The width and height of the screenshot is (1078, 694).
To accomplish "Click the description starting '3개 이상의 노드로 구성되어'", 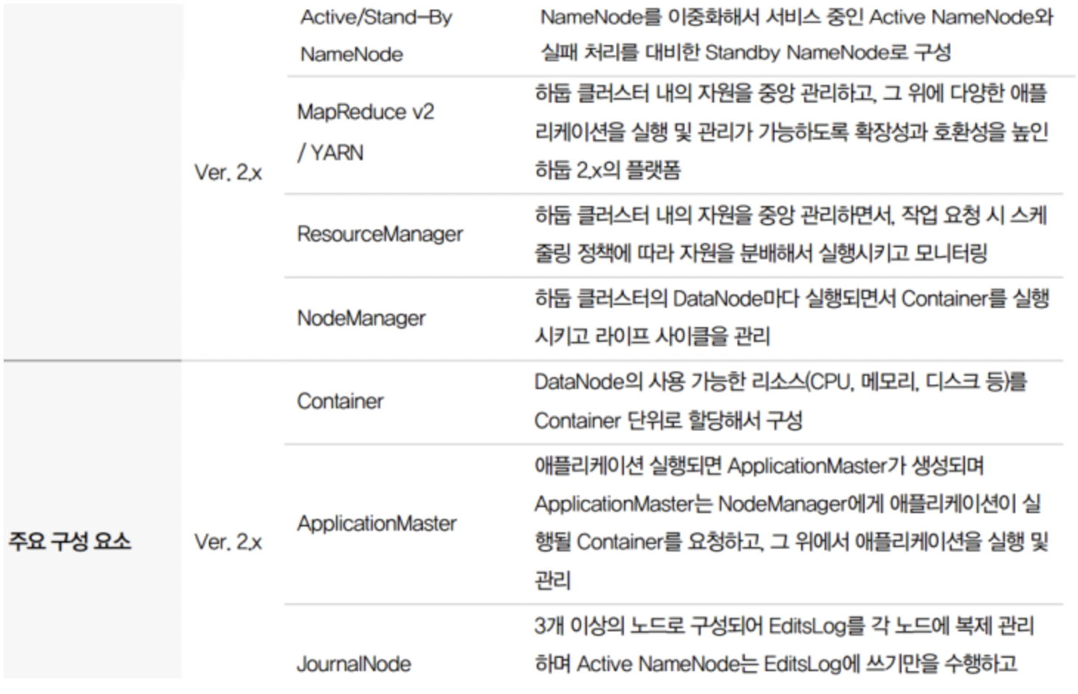I will point(784,645).
